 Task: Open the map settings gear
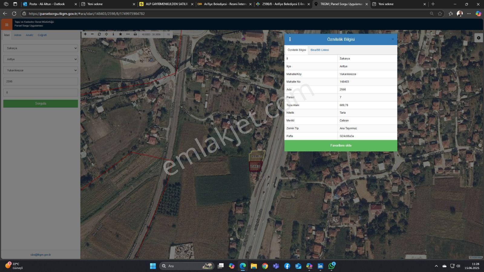click(479, 38)
